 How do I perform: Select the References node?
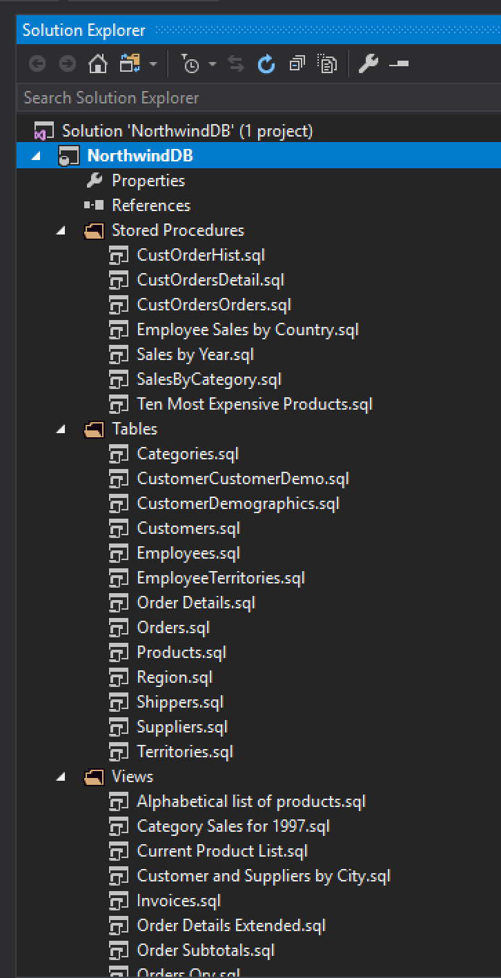[x=151, y=206]
